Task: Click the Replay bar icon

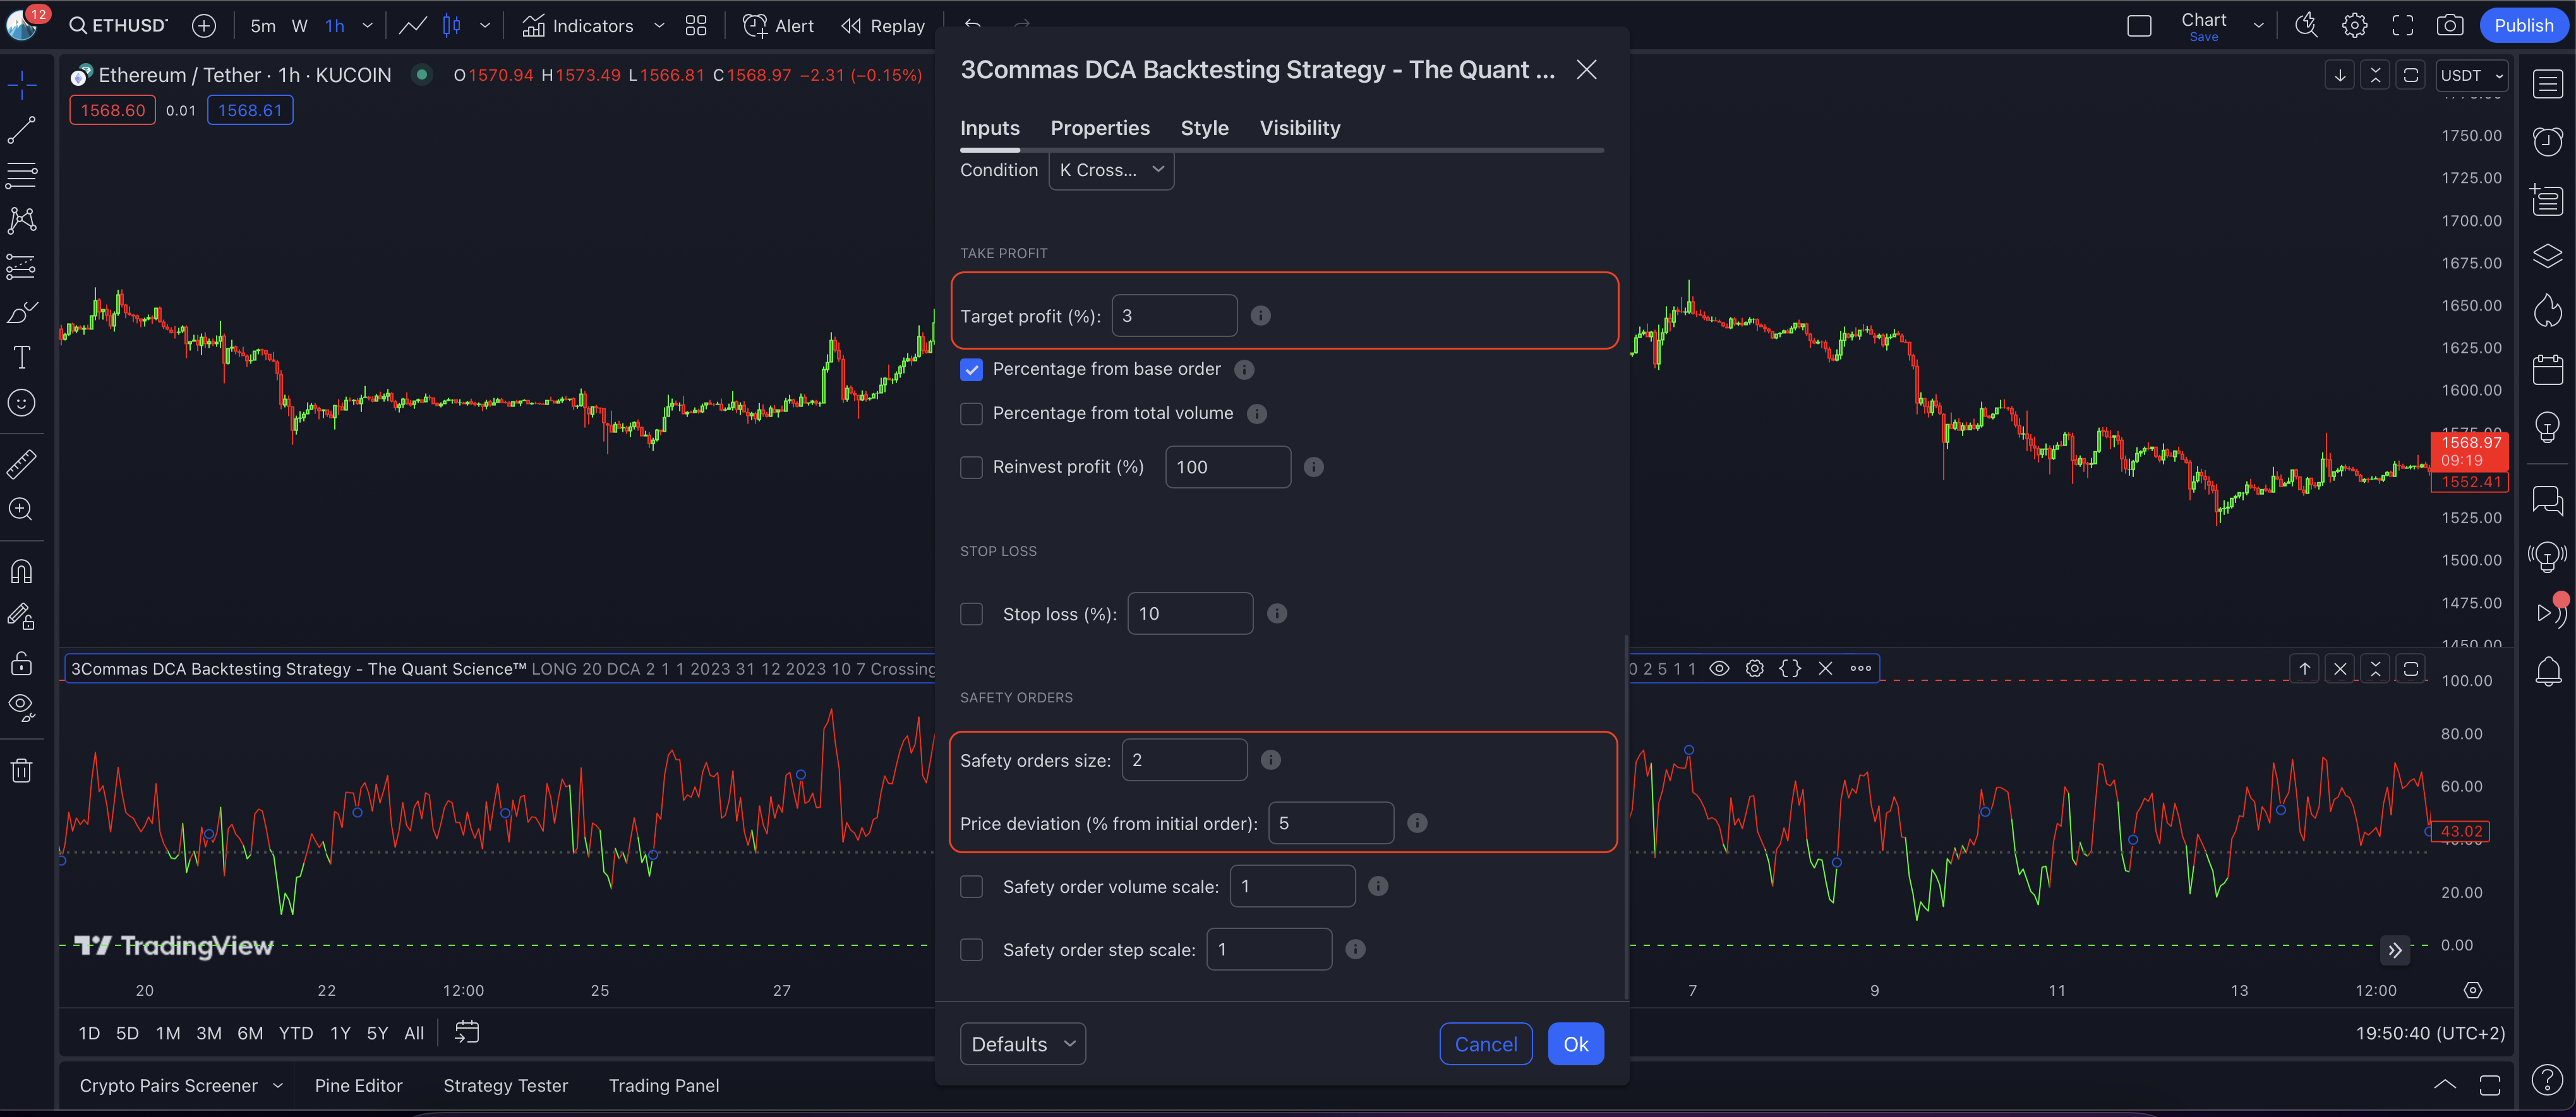Action: point(883,26)
